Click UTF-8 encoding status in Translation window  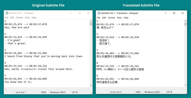169,92
